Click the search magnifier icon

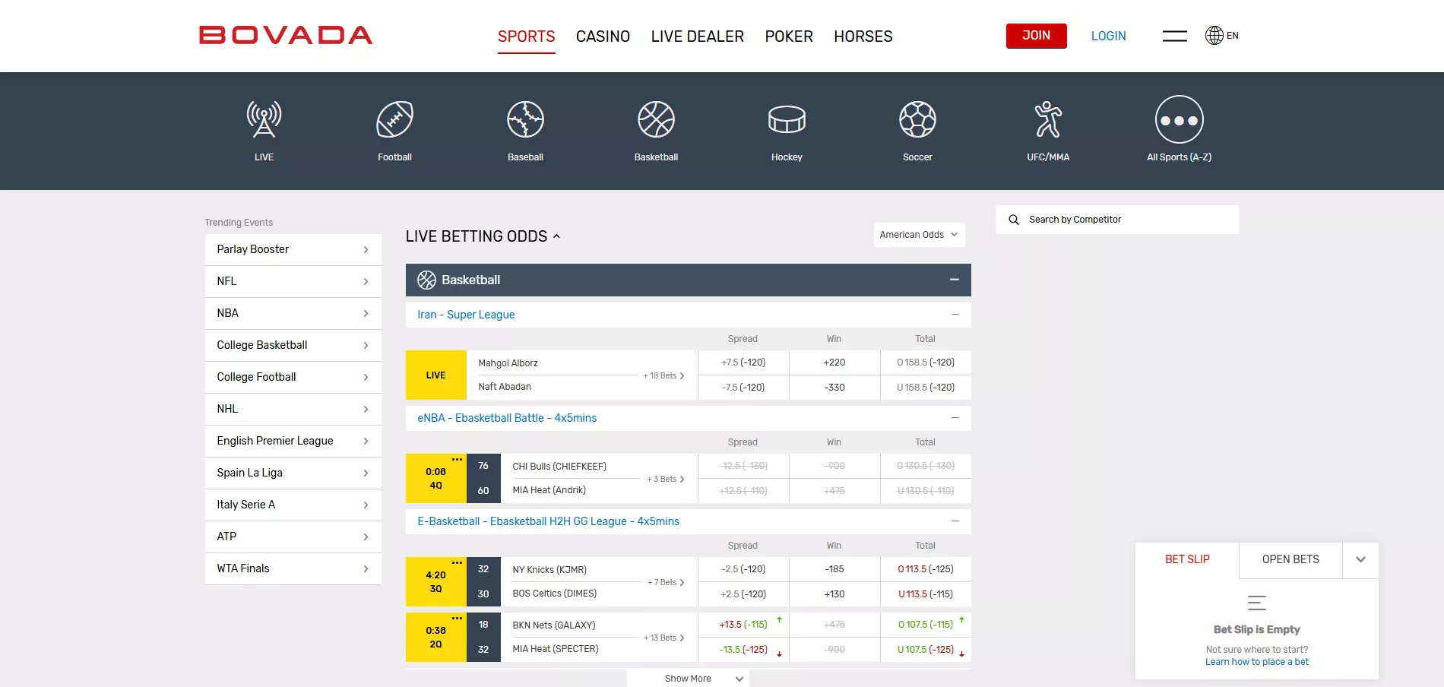[1013, 220]
